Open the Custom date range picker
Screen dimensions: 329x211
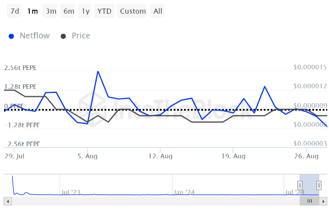pos(132,11)
